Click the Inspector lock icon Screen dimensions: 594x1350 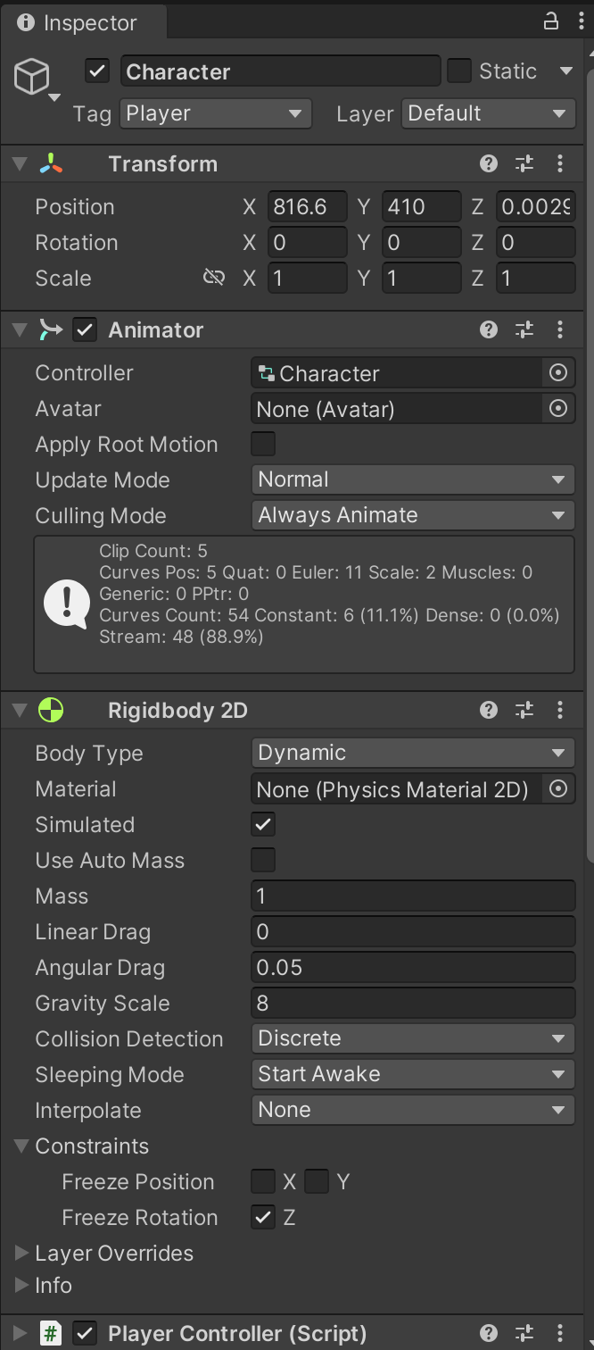tap(551, 21)
